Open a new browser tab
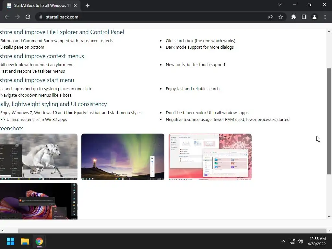Screen dimensions: 332x249 click(88, 6)
